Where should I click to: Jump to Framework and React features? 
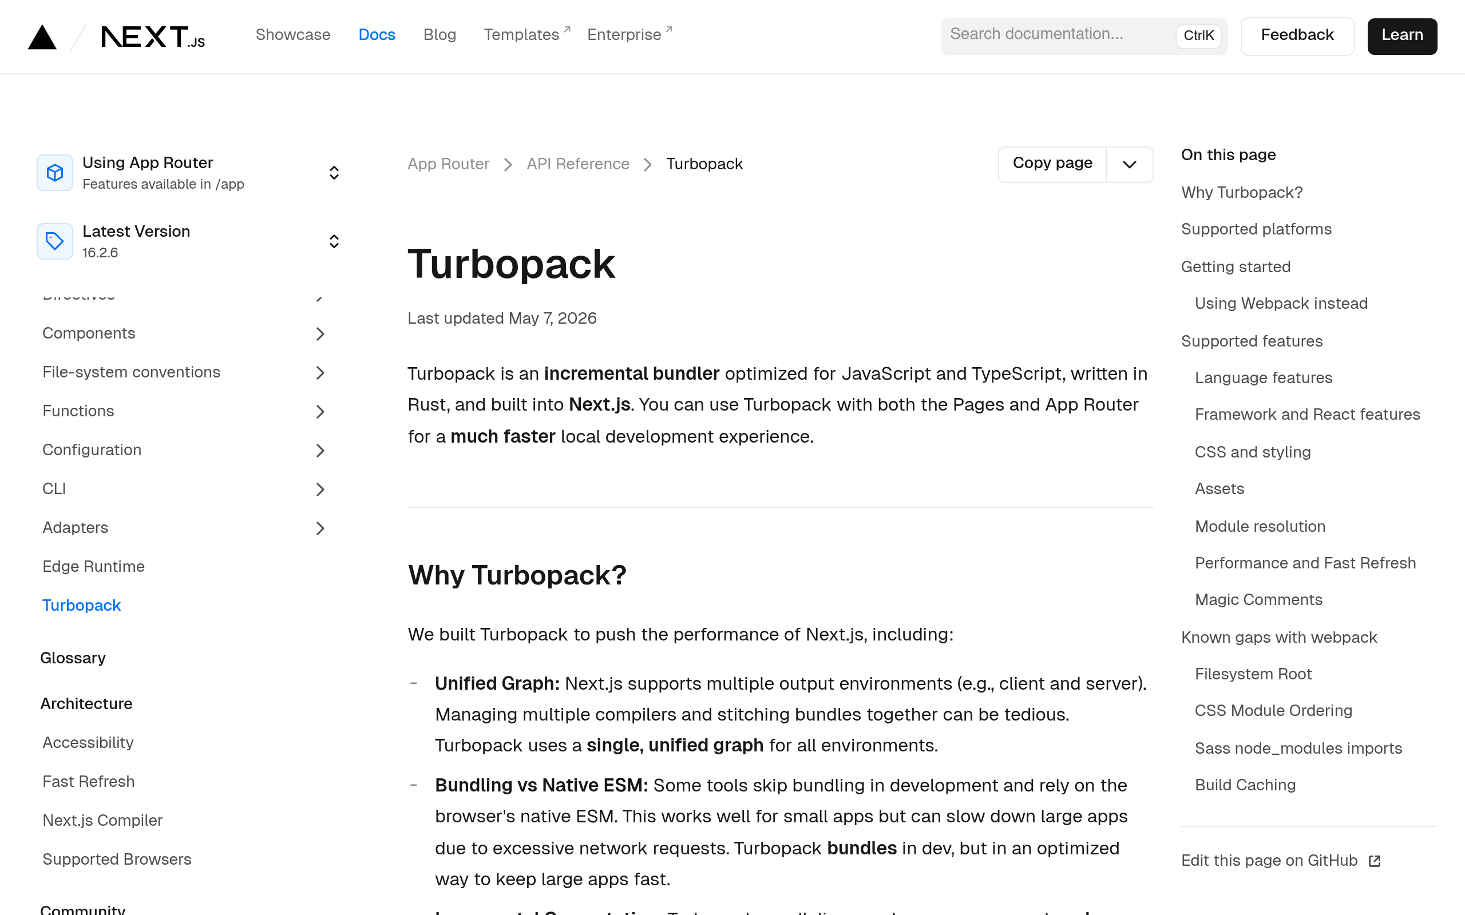pos(1307,415)
